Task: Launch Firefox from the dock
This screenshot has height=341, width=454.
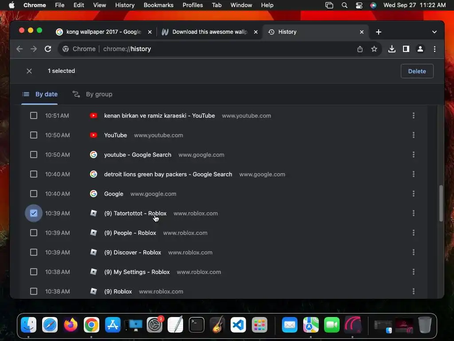Action: coord(70,325)
